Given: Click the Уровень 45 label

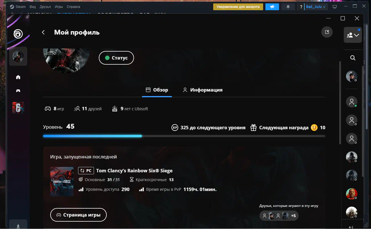Looking at the screenshot, I should coord(59,127).
